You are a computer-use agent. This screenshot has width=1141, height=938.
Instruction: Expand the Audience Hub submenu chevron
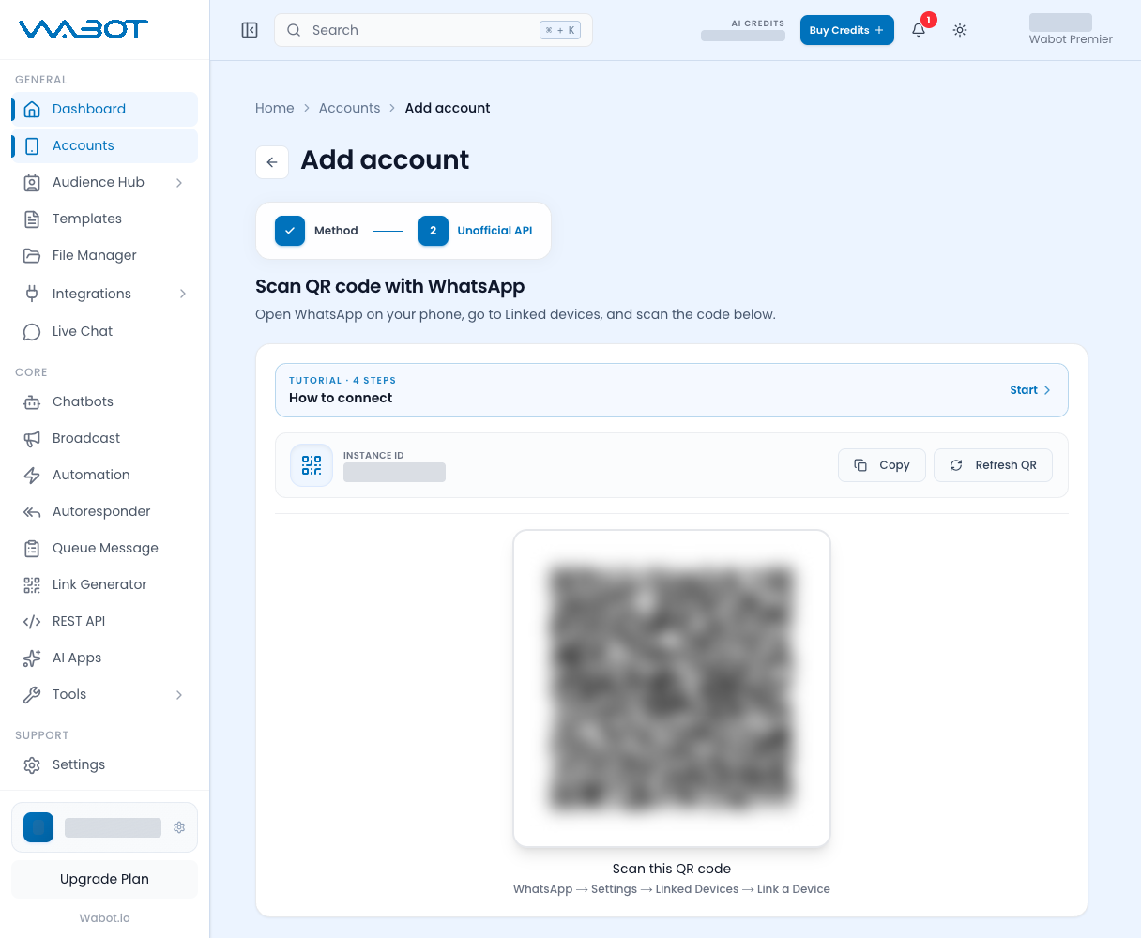coord(179,182)
